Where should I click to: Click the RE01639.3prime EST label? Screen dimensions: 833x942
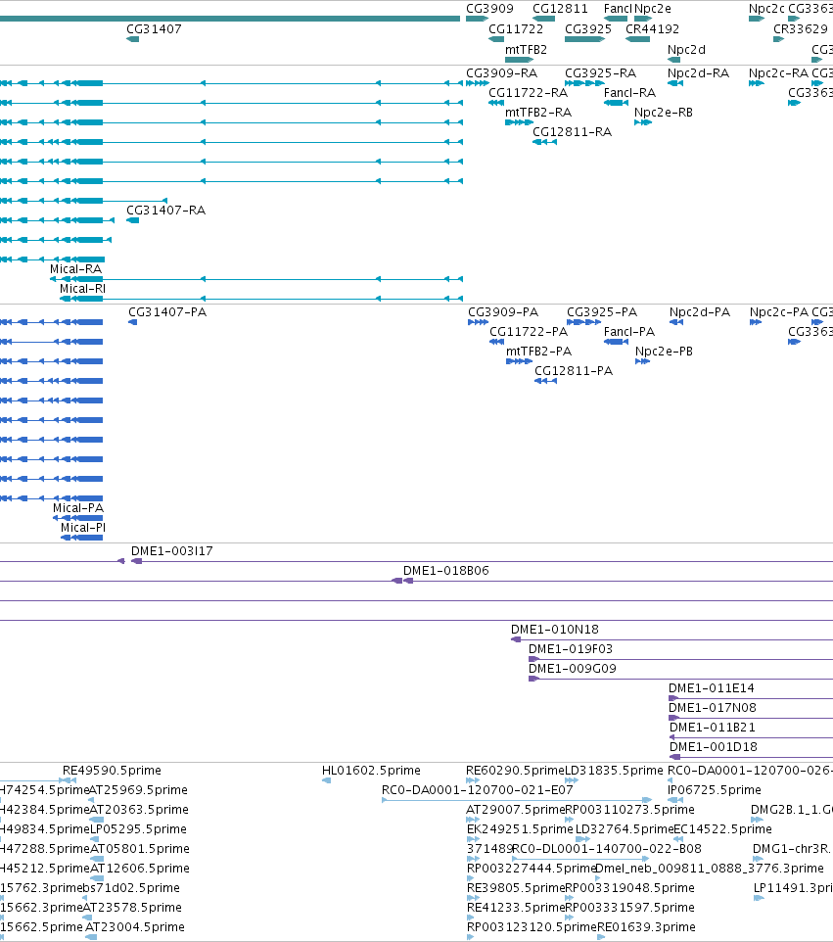[646, 927]
